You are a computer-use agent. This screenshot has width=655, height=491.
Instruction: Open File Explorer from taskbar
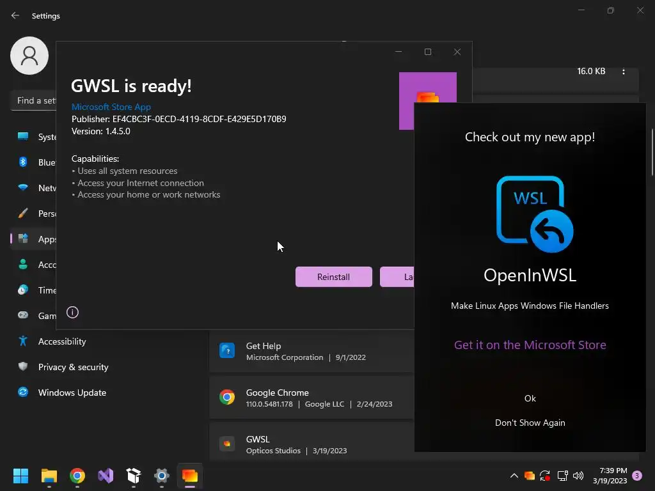49,476
